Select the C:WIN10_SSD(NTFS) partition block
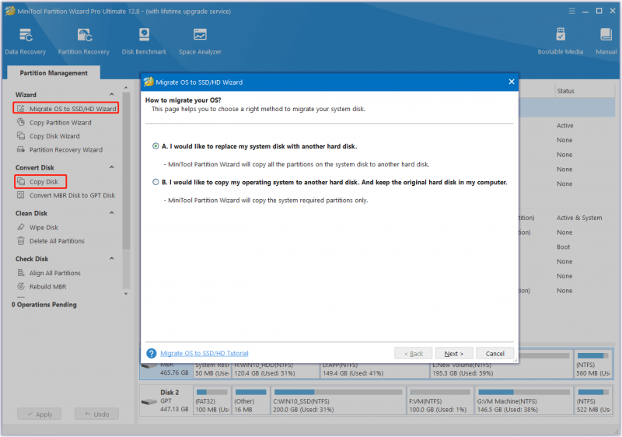This screenshot has width=622, height=437. (x=338, y=400)
